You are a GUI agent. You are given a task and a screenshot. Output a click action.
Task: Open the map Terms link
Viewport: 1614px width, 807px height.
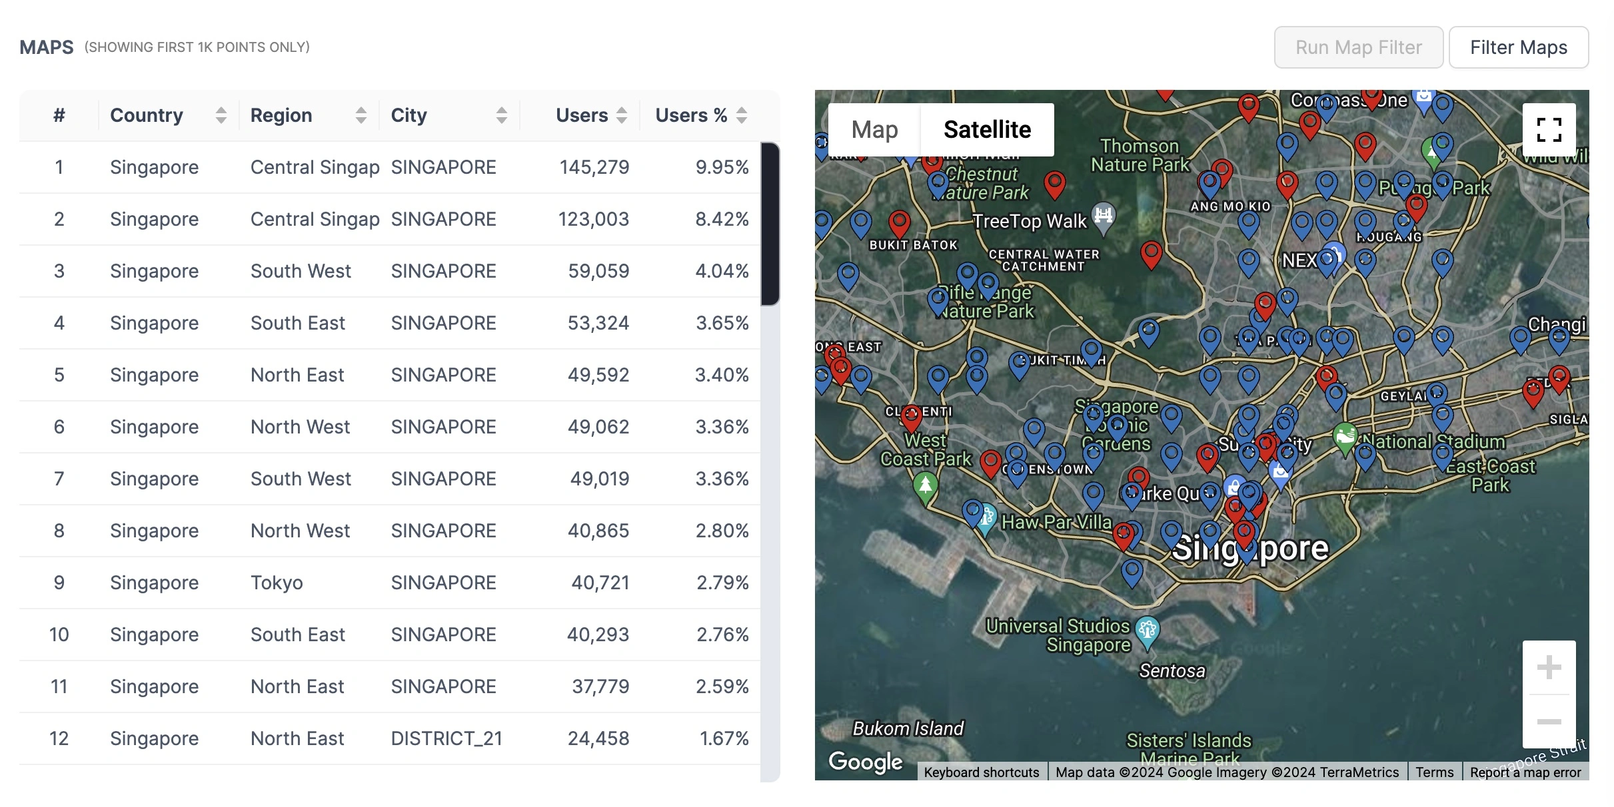pyautogui.click(x=1434, y=772)
